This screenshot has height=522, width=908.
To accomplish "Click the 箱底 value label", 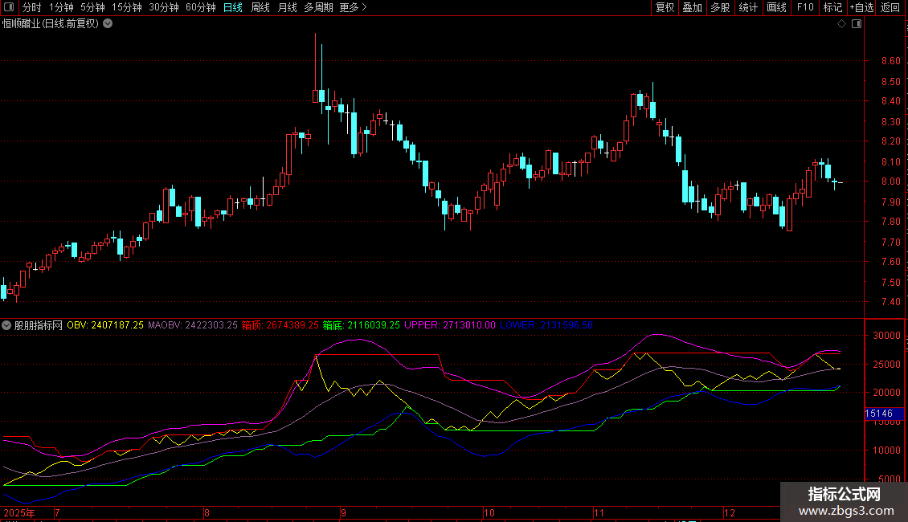I will click(361, 325).
